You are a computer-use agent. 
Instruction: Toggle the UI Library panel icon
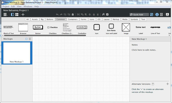pyautogui.click(x=152, y=15)
